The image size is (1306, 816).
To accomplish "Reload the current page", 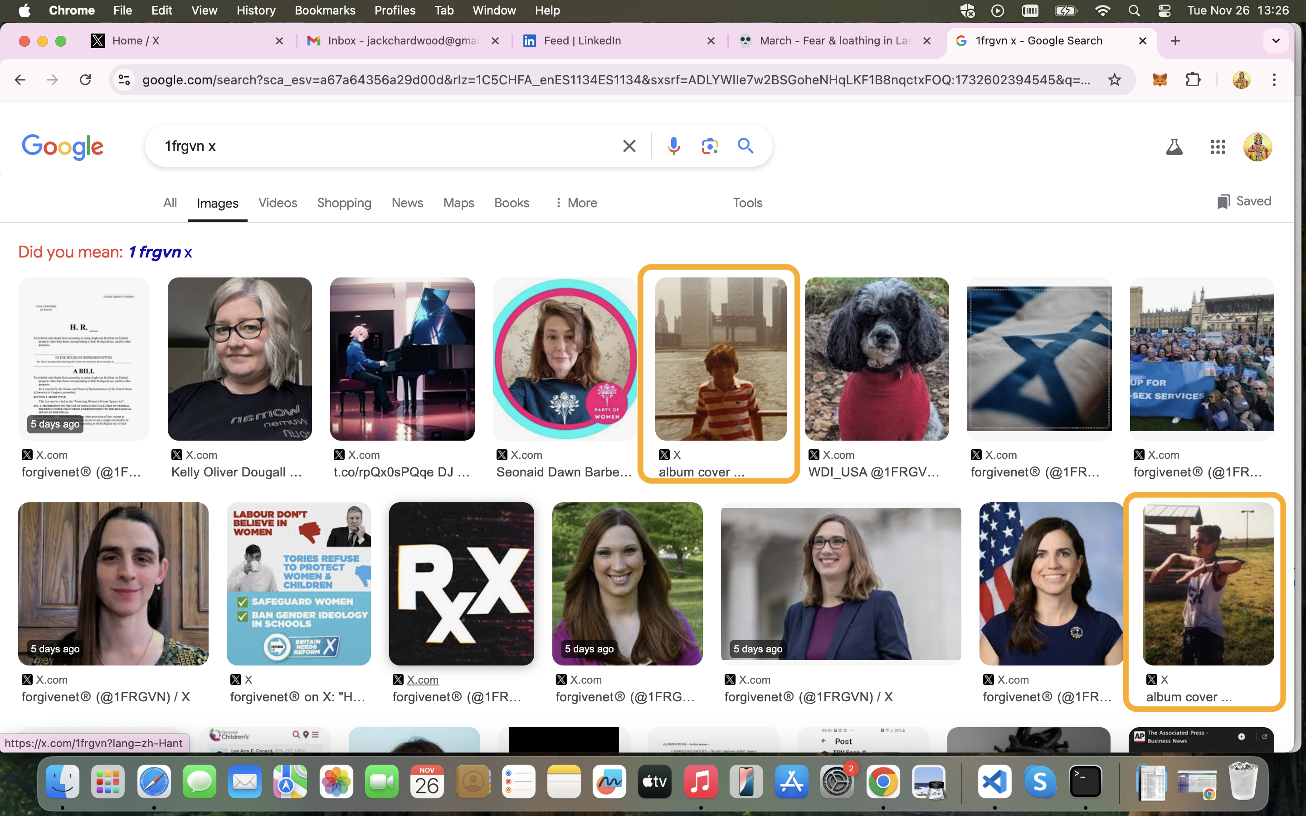I will pyautogui.click(x=85, y=80).
